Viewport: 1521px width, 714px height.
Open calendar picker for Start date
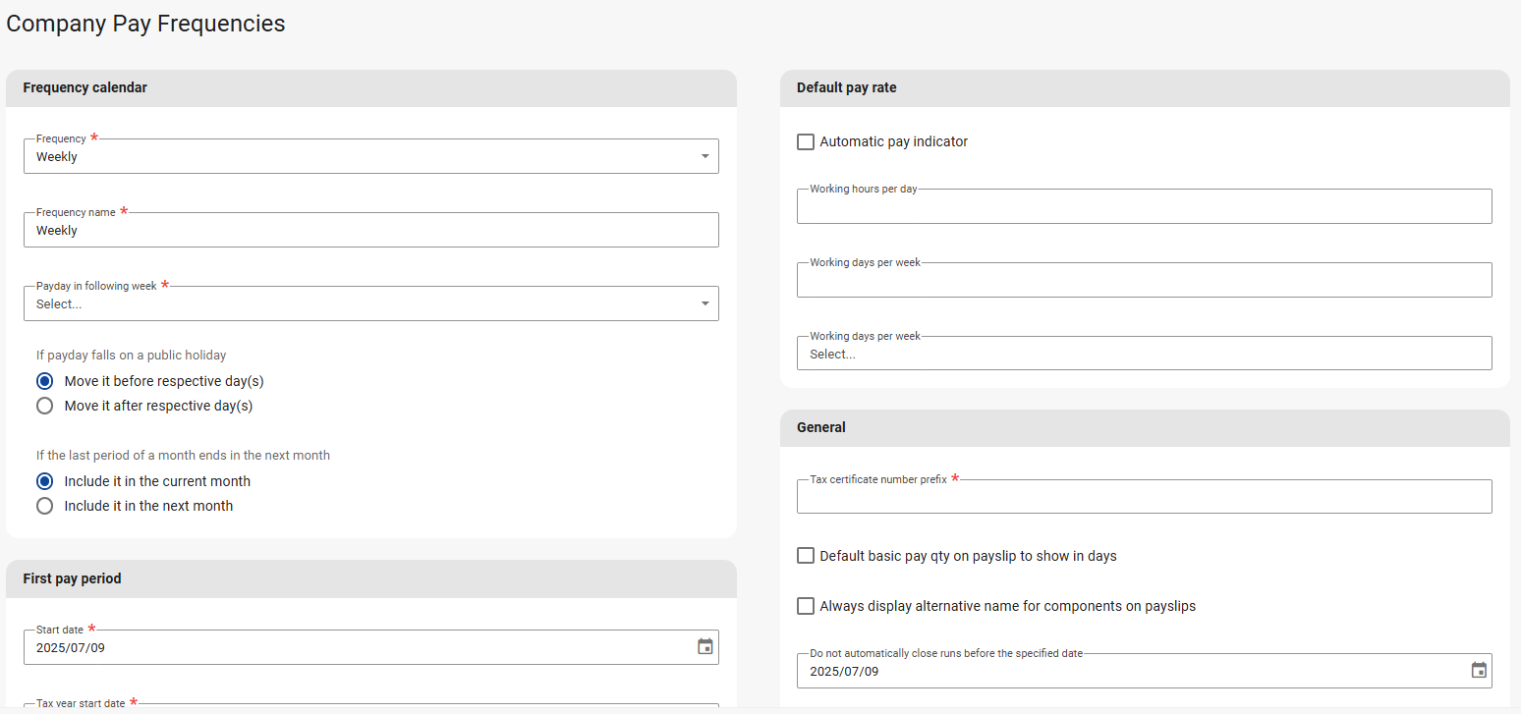(x=704, y=647)
